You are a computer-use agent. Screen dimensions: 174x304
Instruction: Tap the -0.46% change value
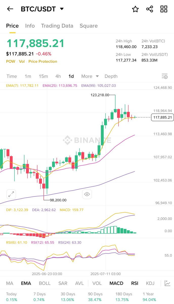pos(43,54)
